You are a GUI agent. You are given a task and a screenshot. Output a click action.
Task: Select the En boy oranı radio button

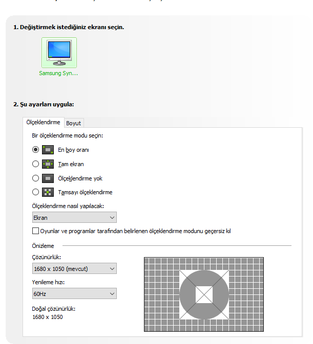point(35,150)
